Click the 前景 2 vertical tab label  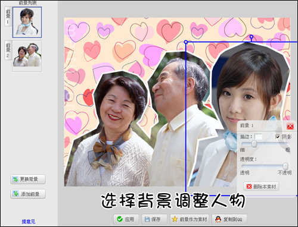pyautogui.click(x=8, y=50)
